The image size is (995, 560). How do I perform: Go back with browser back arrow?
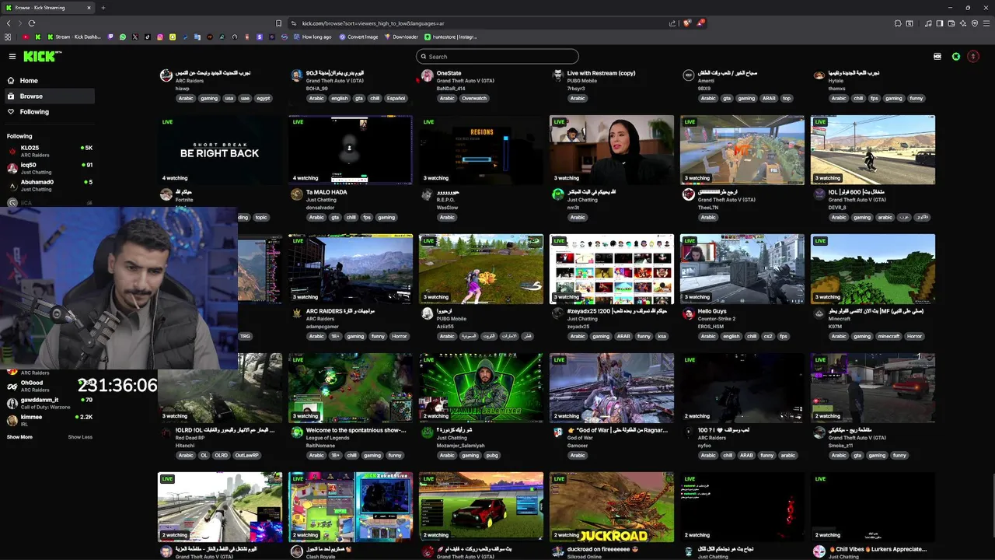(9, 23)
